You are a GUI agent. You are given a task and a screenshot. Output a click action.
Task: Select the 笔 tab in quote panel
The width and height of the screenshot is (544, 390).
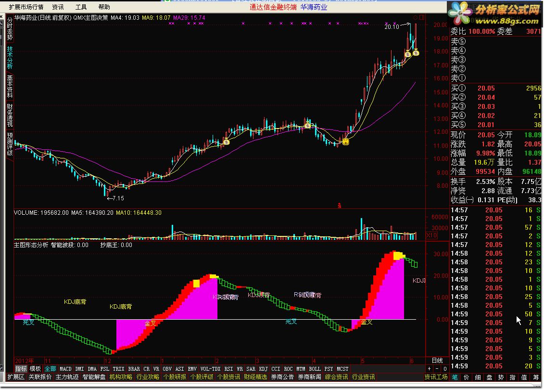(x=455, y=377)
